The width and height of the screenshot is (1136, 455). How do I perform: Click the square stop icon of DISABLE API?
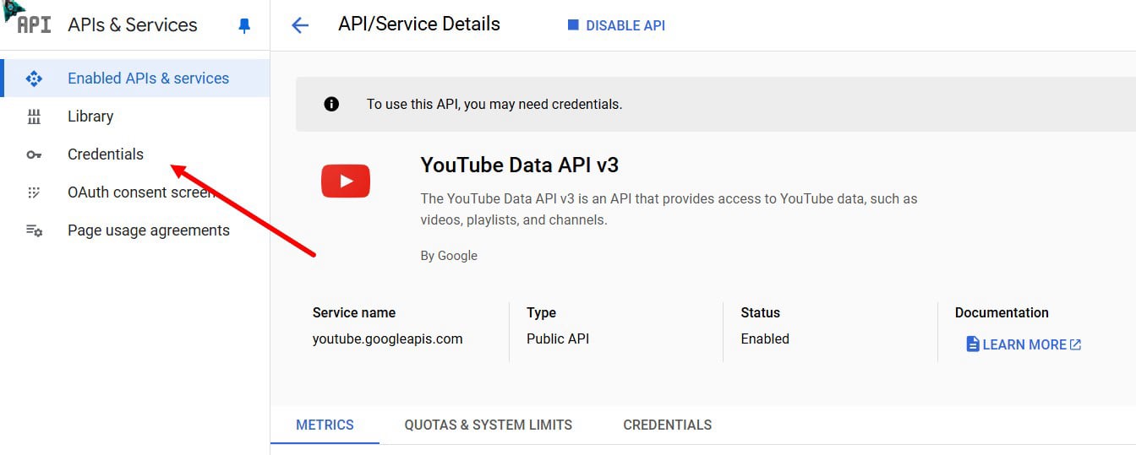tap(573, 25)
